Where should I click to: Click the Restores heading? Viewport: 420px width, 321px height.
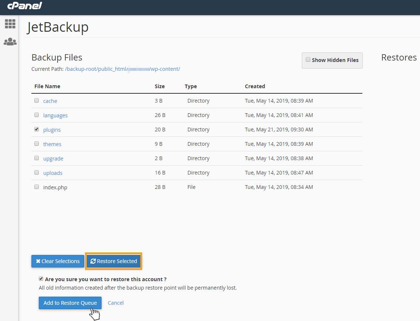tap(399, 58)
